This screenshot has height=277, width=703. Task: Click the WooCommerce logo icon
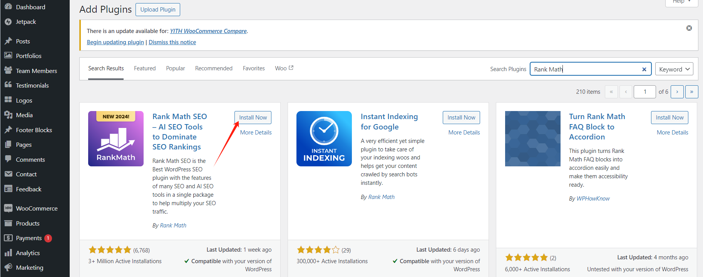pos(8,208)
